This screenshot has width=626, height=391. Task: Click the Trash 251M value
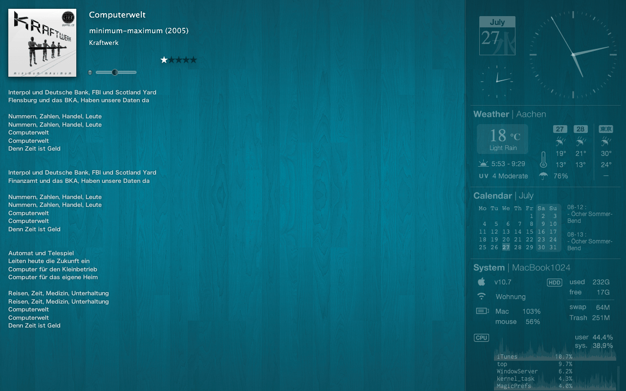[589, 318]
